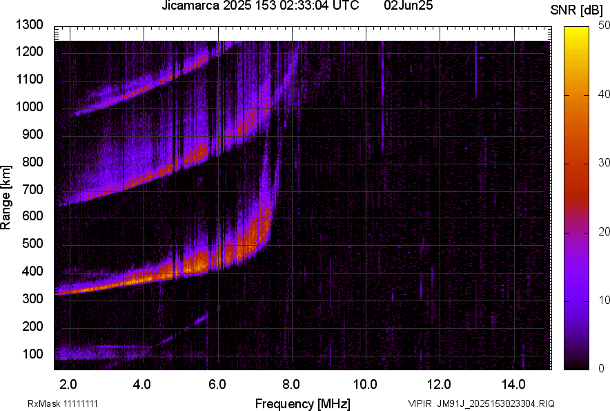This screenshot has width=610, height=411.
Task: Click the colorbar tick label '50'
Action: [x=604, y=26]
